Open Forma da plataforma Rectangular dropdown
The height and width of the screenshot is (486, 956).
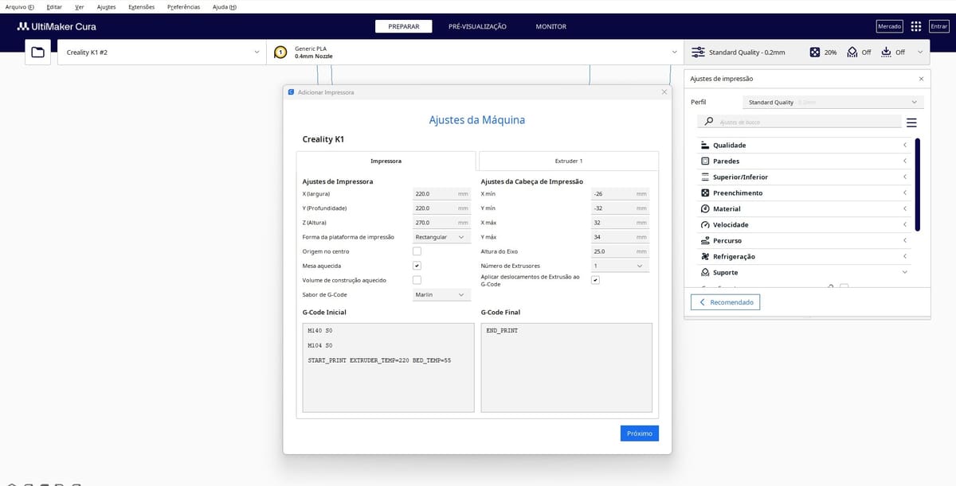441,237
